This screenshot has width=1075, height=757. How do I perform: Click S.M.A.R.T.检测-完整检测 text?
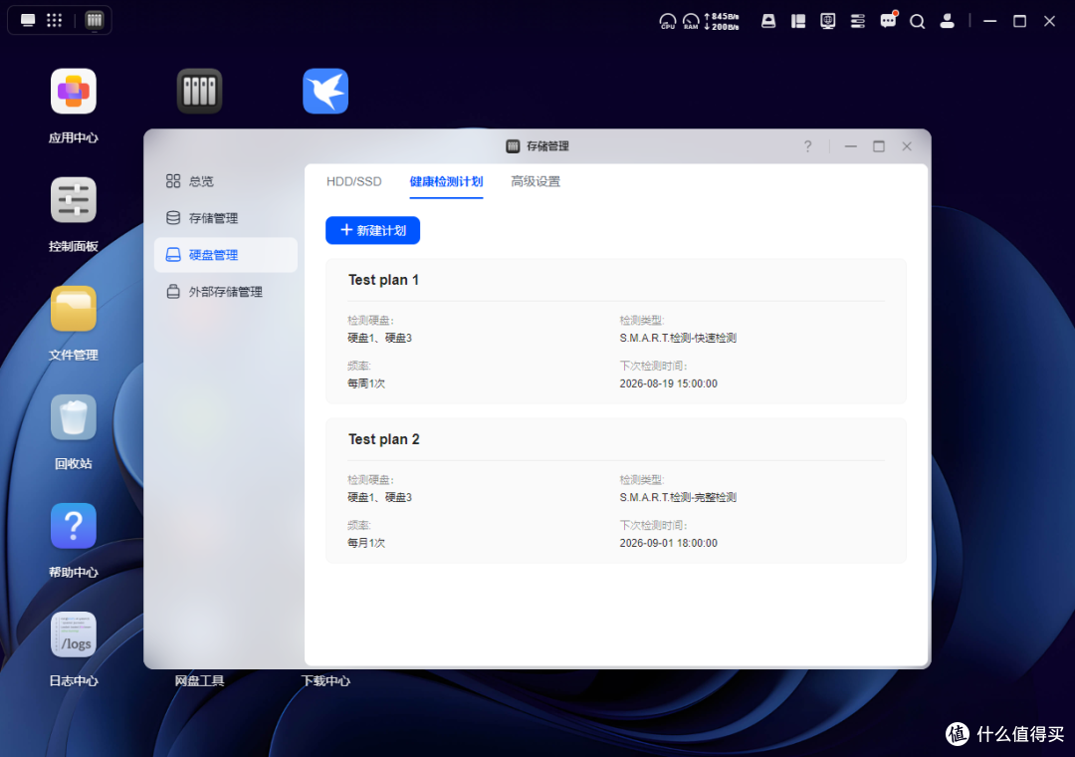(x=678, y=497)
